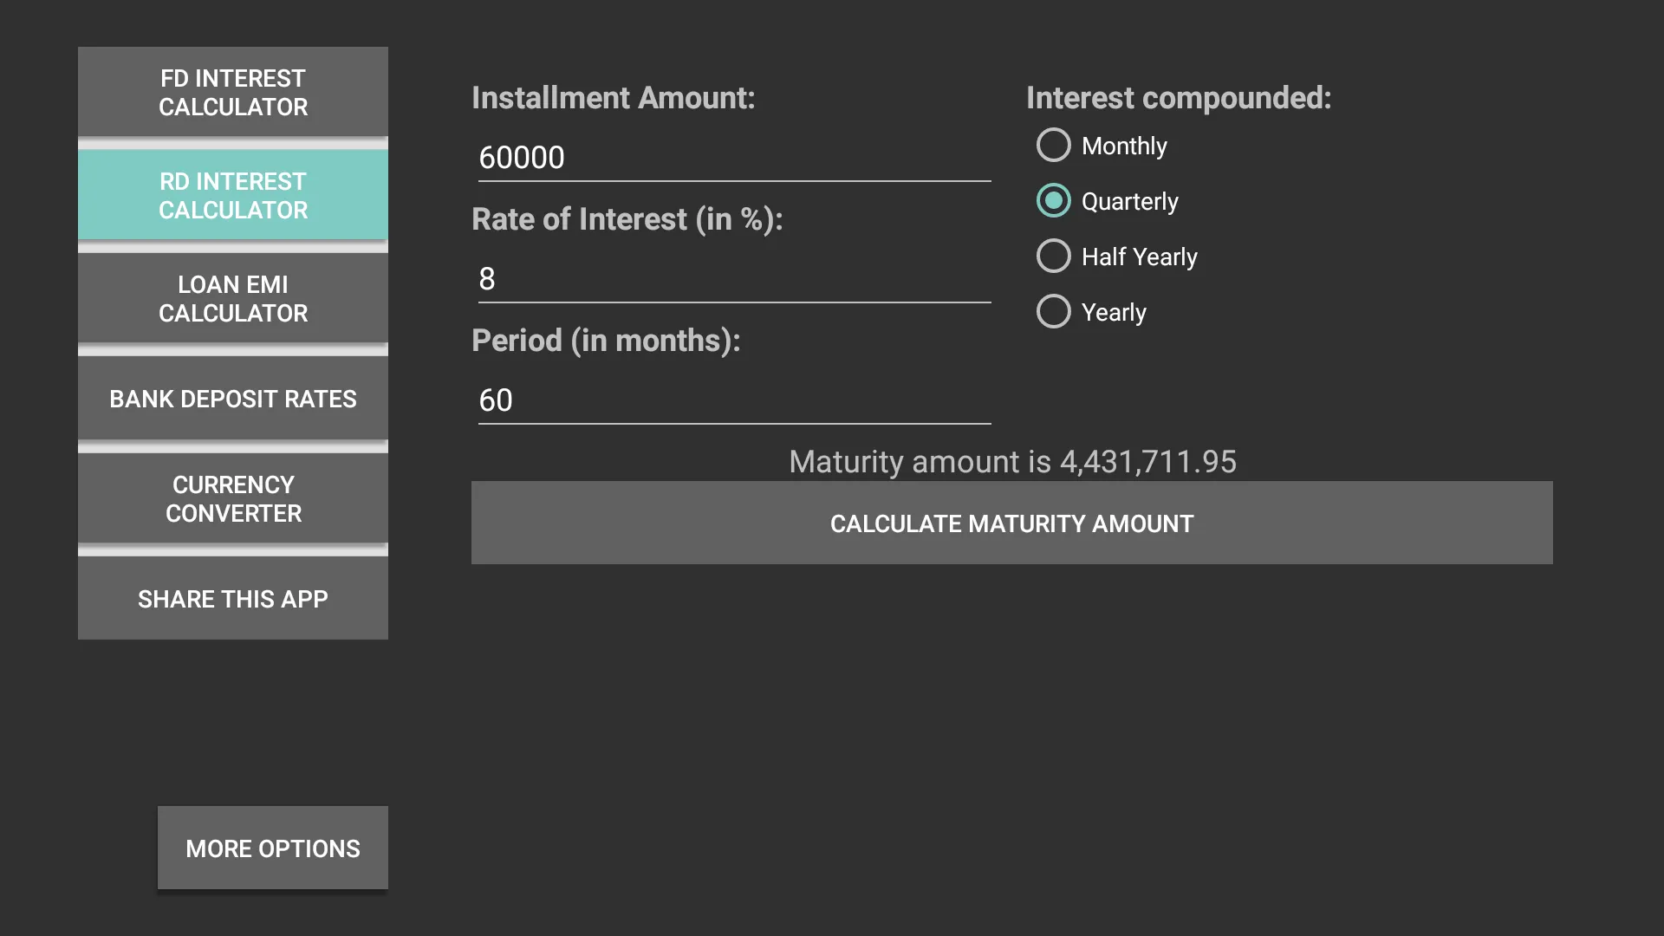The image size is (1664, 936).
Task: Click the Installment Amount label
Action: (613, 98)
